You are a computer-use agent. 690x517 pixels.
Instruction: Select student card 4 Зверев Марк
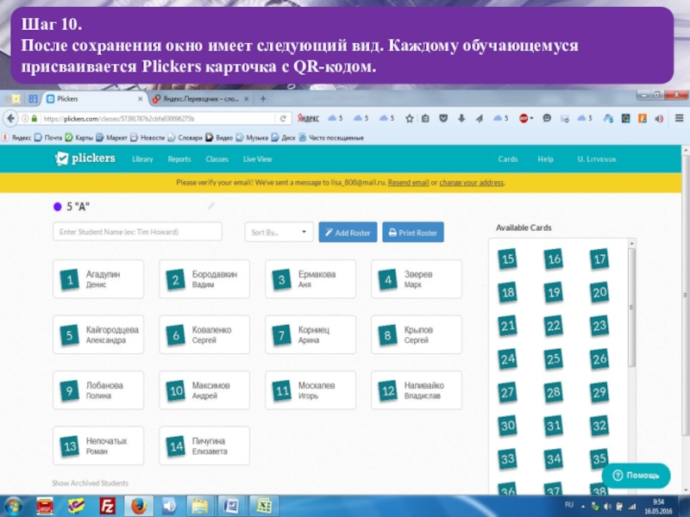417,279
